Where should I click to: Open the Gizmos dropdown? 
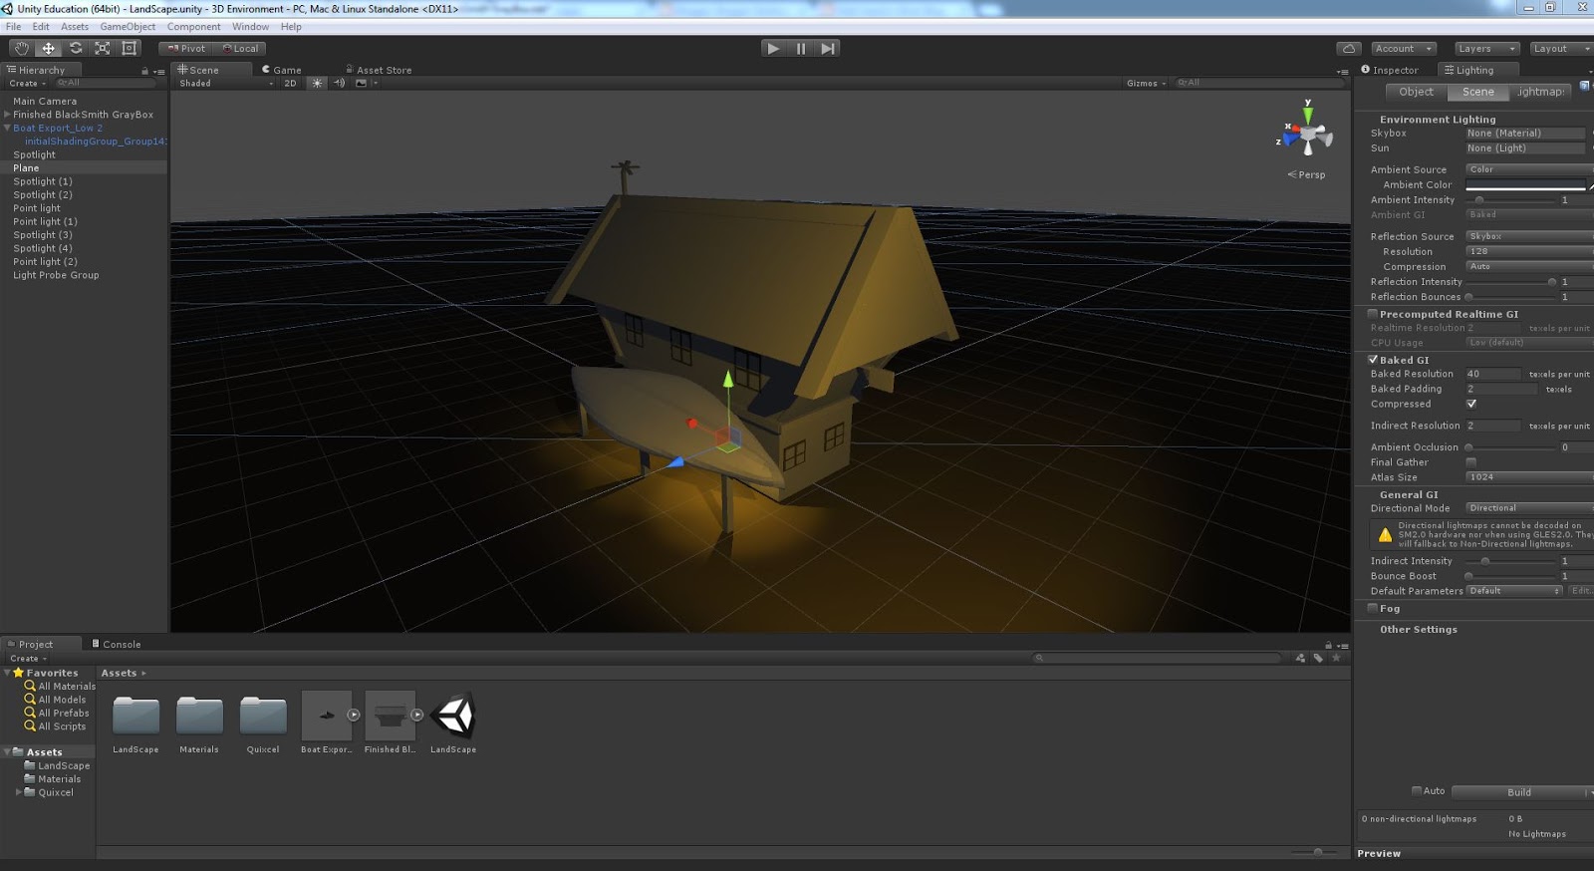pyautogui.click(x=1146, y=83)
